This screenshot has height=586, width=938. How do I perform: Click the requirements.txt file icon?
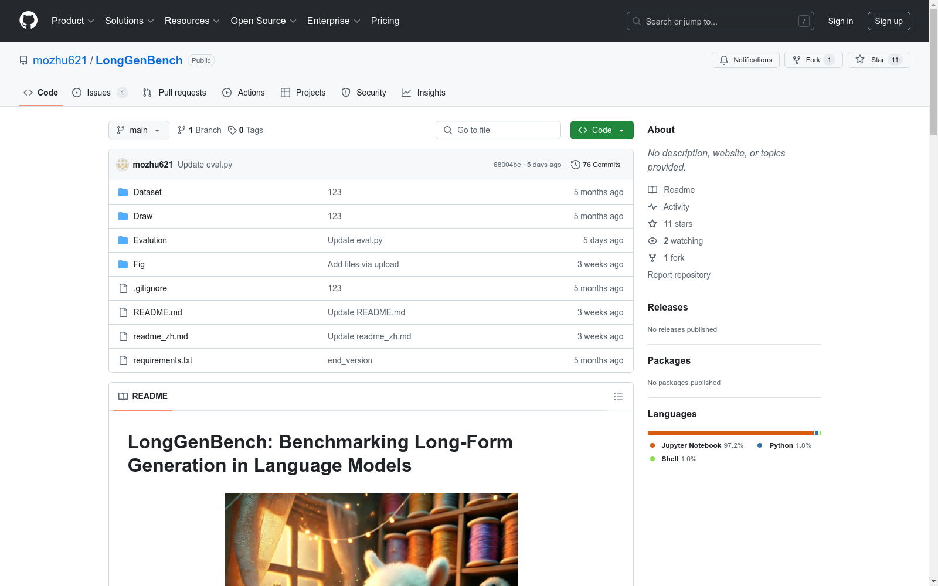click(123, 360)
